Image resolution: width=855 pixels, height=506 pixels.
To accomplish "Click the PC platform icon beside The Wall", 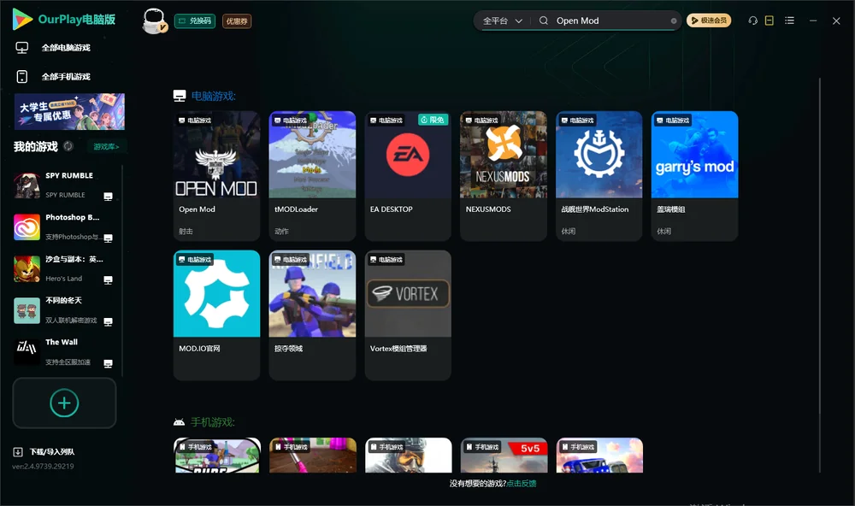I will click(x=108, y=364).
